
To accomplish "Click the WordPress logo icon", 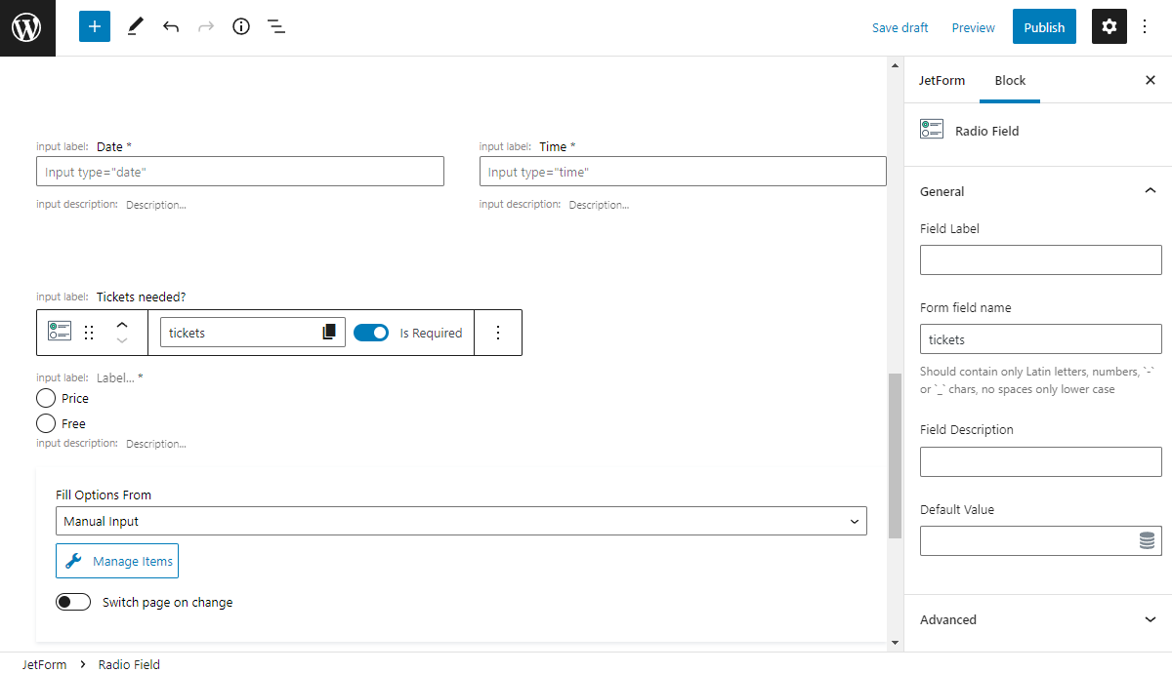I will 26,26.
